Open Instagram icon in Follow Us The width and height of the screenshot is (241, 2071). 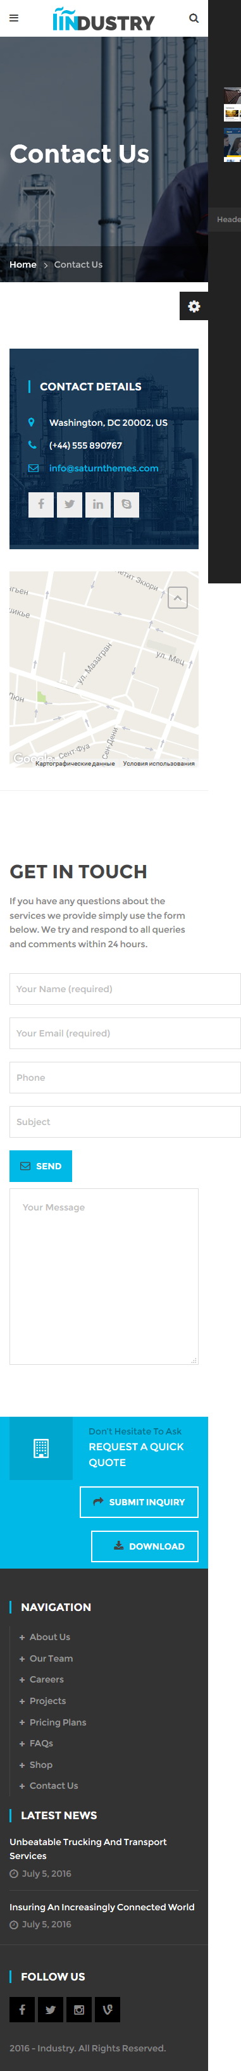tap(78, 2009)
